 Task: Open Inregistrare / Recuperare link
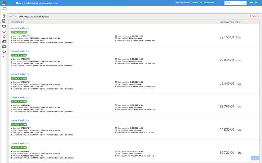click(186, 3)
